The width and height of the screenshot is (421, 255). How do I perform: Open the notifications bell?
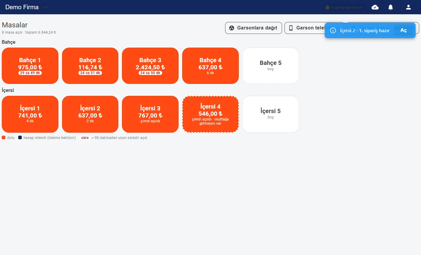[391, 7]
